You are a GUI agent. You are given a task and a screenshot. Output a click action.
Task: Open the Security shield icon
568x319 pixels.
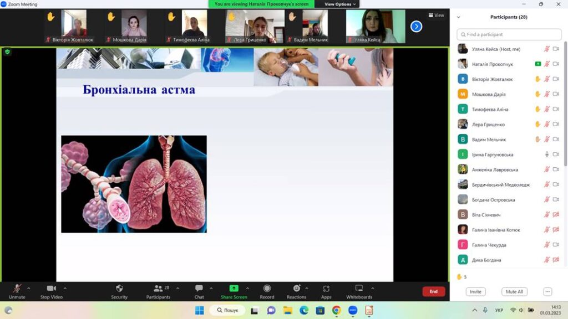119,289
